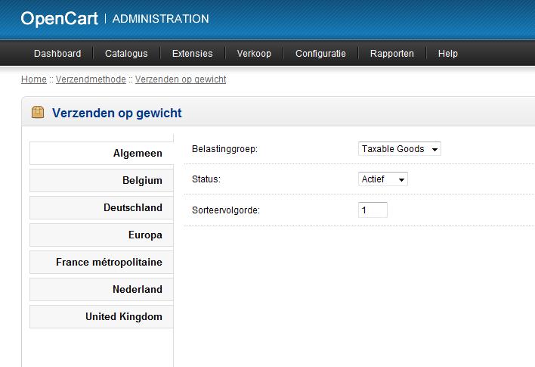Open the Belastinggroep Taxable Goods dropdown

click(x=400, y=149)
